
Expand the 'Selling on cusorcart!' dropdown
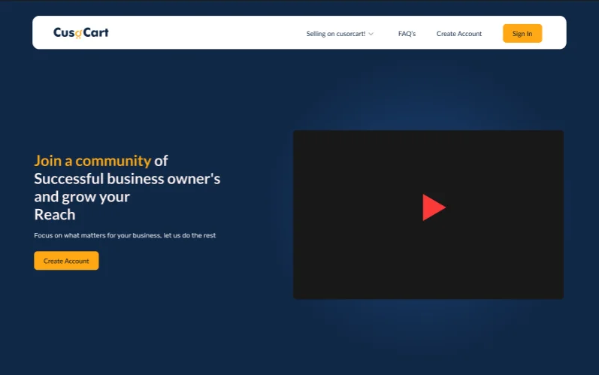(340, 34)
